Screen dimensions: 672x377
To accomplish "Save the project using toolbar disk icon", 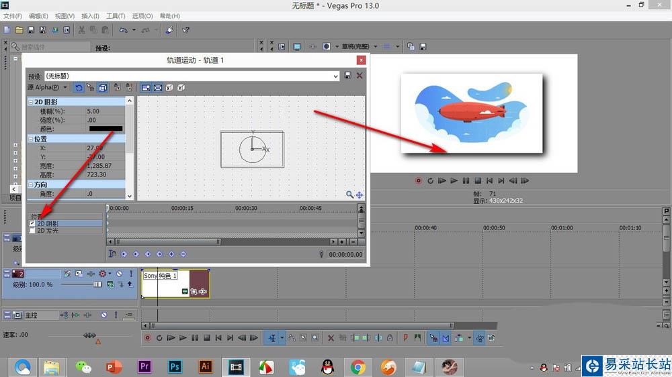I will [31, 30].
